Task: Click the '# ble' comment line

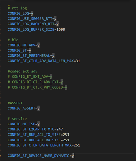Action: pos(13,40)
